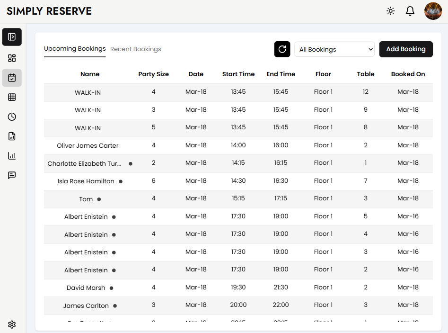This screenshot has width=448, height=333.
Task: Click the user profile avatar
Action: pyautogui.click(x=433, y=11)
